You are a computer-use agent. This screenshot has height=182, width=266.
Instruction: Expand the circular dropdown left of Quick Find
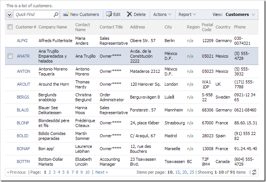(x=9, y=15)
